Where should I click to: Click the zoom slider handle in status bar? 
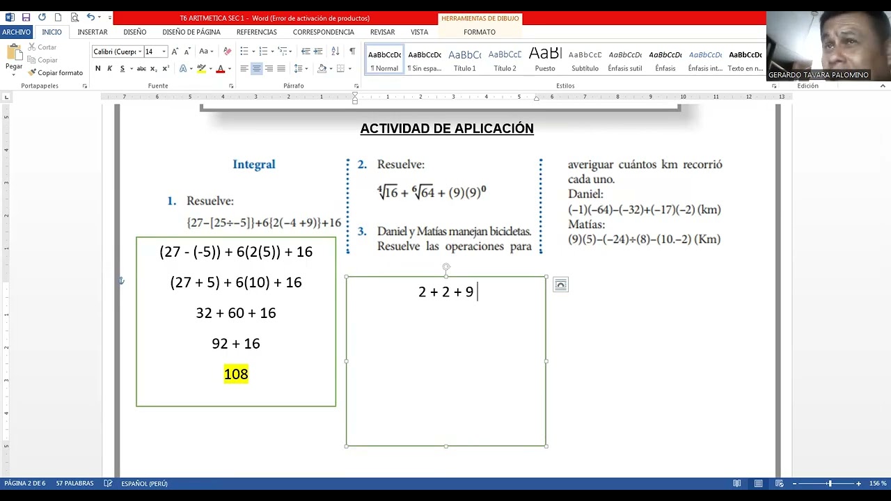(x=829, y=484)
